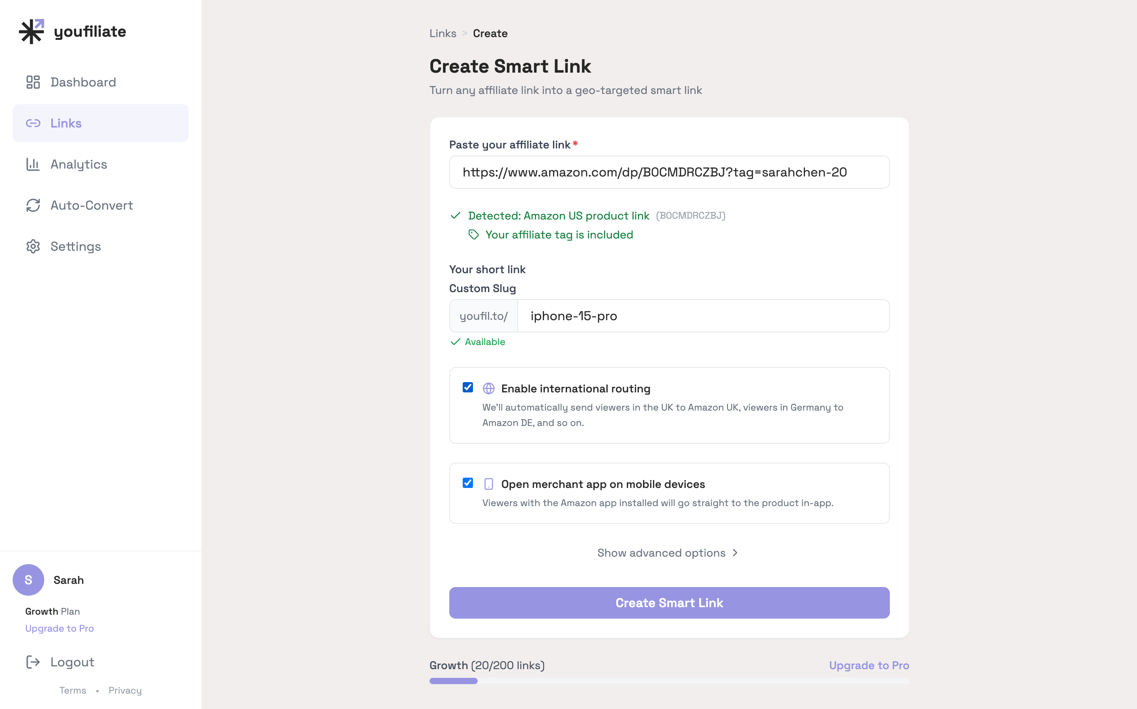1137x709 pixels.
Task: Click the 'Create Smart Link' page title
Action: tap(510, 66)
